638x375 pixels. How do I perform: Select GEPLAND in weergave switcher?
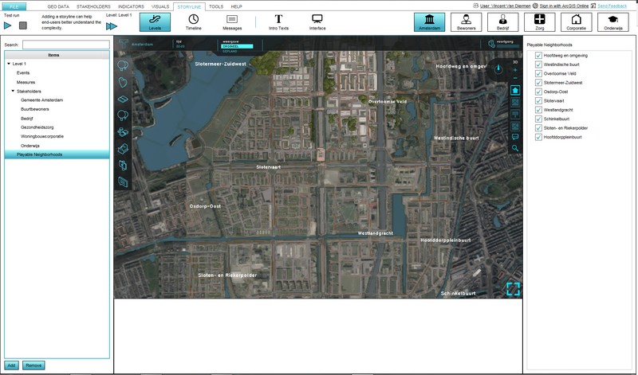(x=230, y=51)
